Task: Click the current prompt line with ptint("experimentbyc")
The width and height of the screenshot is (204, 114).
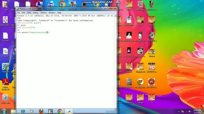Action: tap(33, 32)
